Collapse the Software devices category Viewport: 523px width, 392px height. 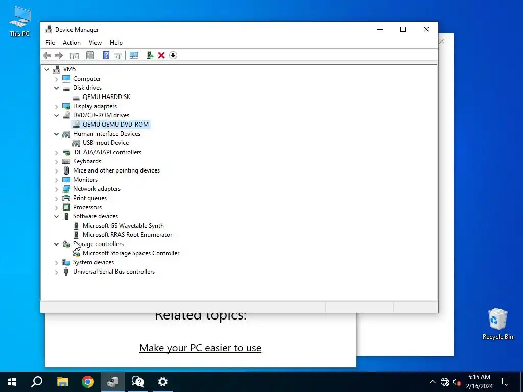tap(56, 216)
